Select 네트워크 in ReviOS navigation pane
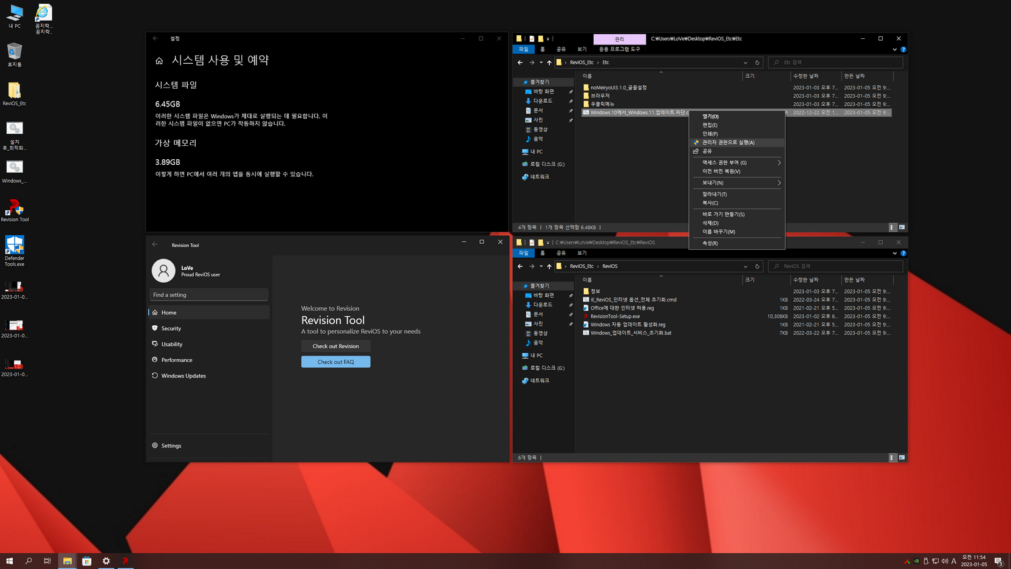 535,381
